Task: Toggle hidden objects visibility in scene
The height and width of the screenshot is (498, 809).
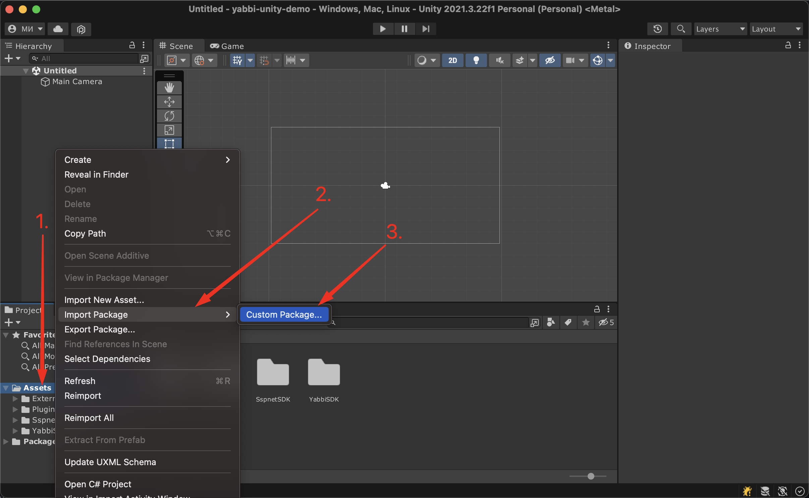Action: click(550, 60)
